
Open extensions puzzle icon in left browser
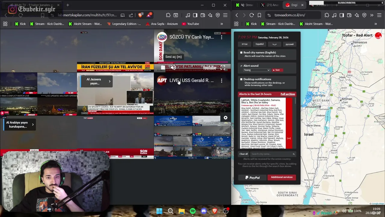click(x=168, y=15)
